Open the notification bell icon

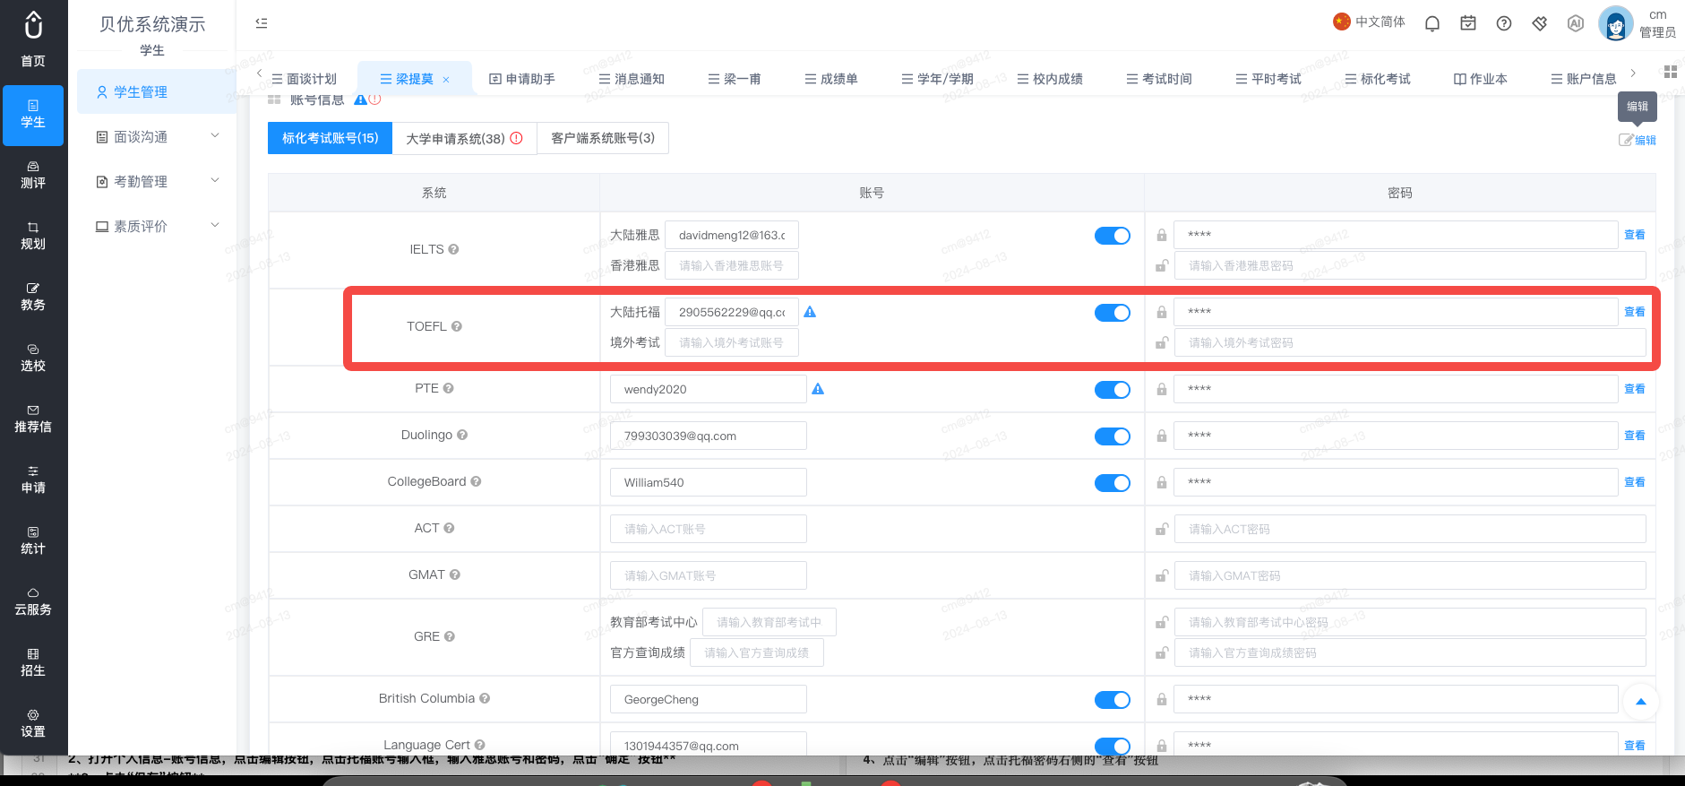point(1432,23)
